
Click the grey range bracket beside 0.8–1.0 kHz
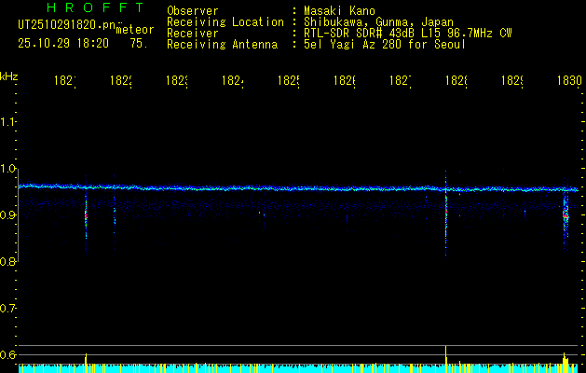coord(19,215)
